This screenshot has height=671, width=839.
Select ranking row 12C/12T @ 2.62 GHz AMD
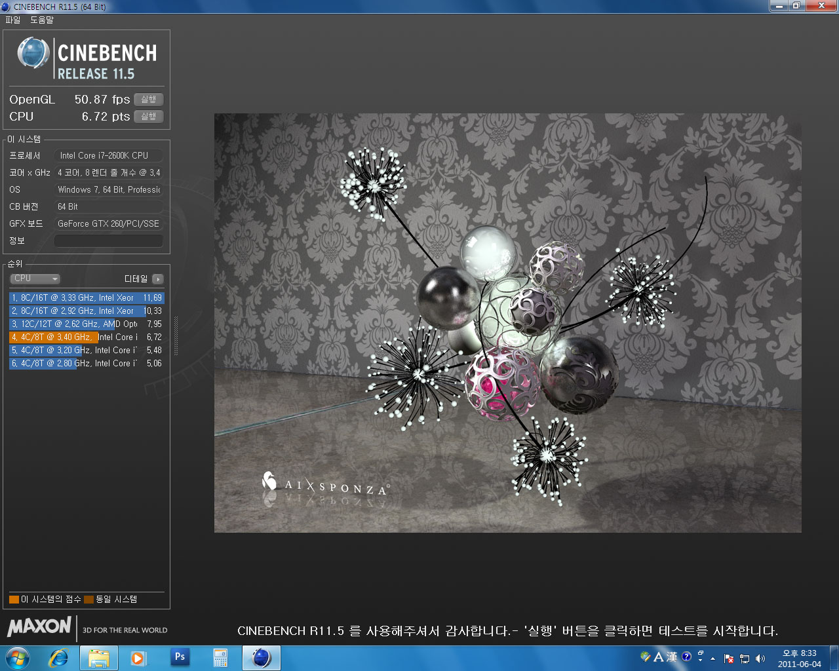87,324
